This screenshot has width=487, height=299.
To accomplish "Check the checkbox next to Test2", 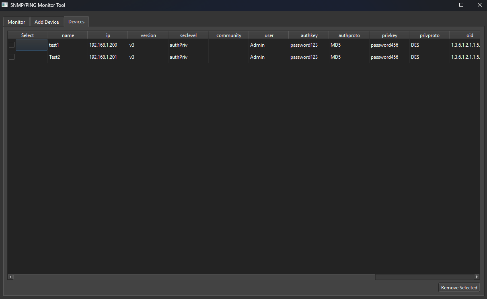I will coord(12,57).
